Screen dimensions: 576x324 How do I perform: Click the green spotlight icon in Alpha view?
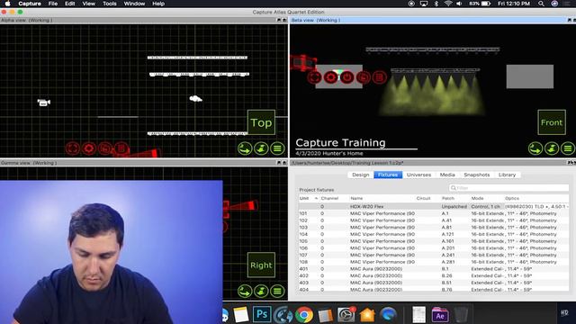[261, 148]
